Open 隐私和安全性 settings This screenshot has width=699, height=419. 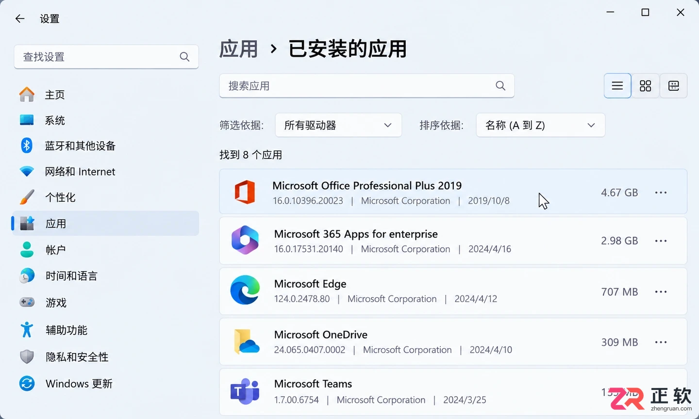pos(106,357)
